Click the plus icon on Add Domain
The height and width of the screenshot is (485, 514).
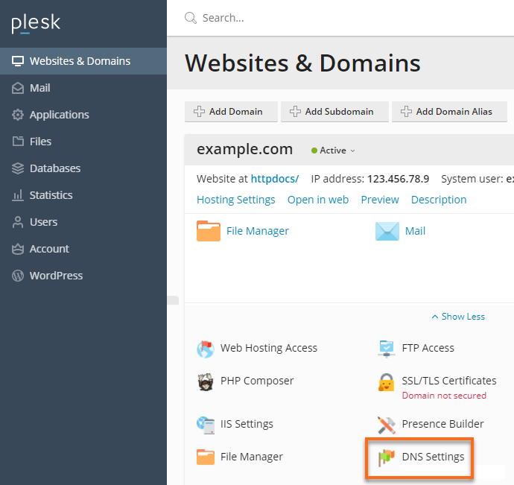(x=200, y=112)
